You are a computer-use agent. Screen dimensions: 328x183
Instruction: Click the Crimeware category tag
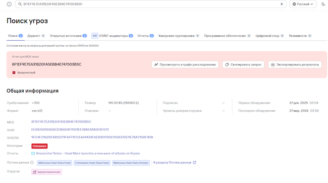tap(39, 146)
